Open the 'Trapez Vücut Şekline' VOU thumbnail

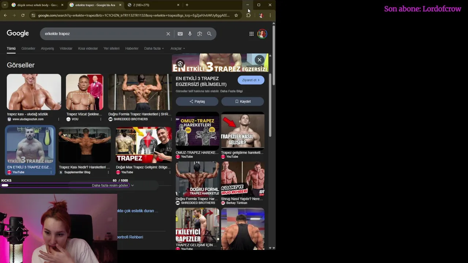coord(84,92)
